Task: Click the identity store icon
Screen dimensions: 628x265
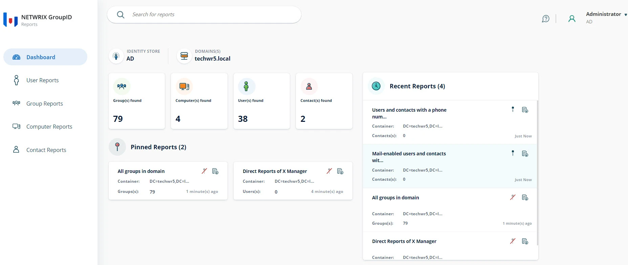Action: tap(116, 56)
